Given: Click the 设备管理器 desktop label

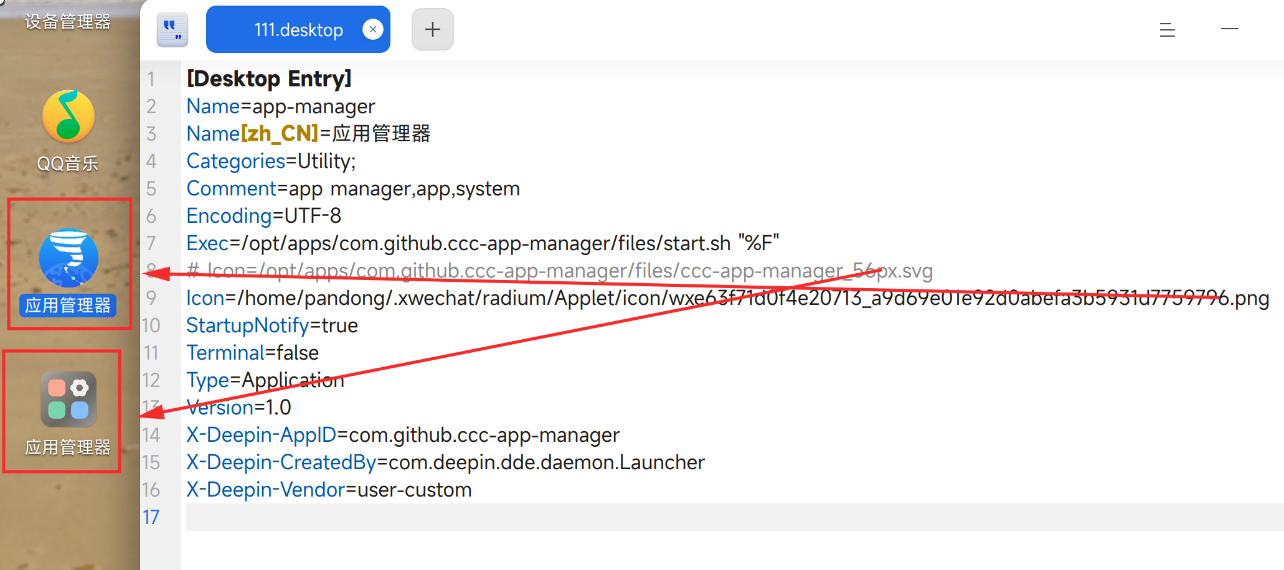Looking at the screenshot, I should 68,22.
